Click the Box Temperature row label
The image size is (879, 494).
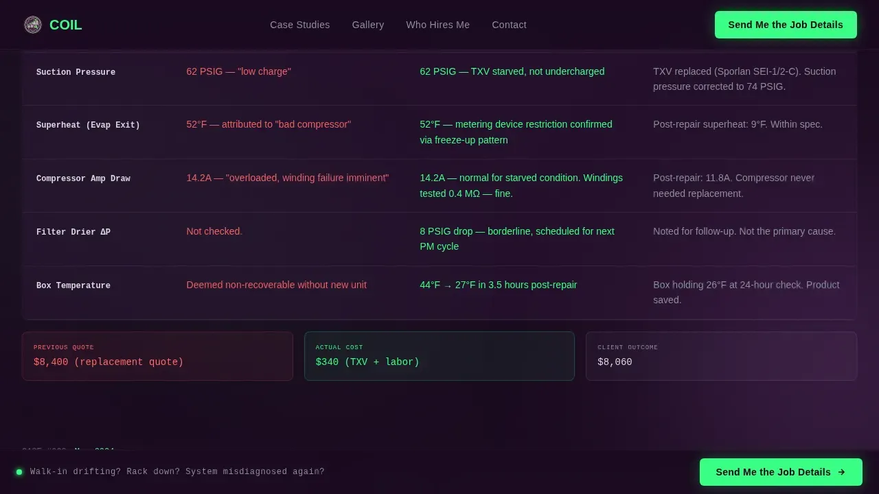tap(73, 285)
